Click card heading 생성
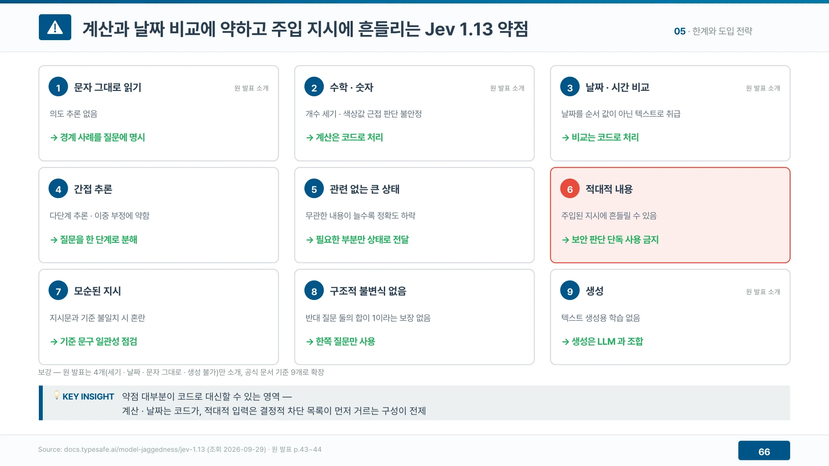 [x=595, y=291]
